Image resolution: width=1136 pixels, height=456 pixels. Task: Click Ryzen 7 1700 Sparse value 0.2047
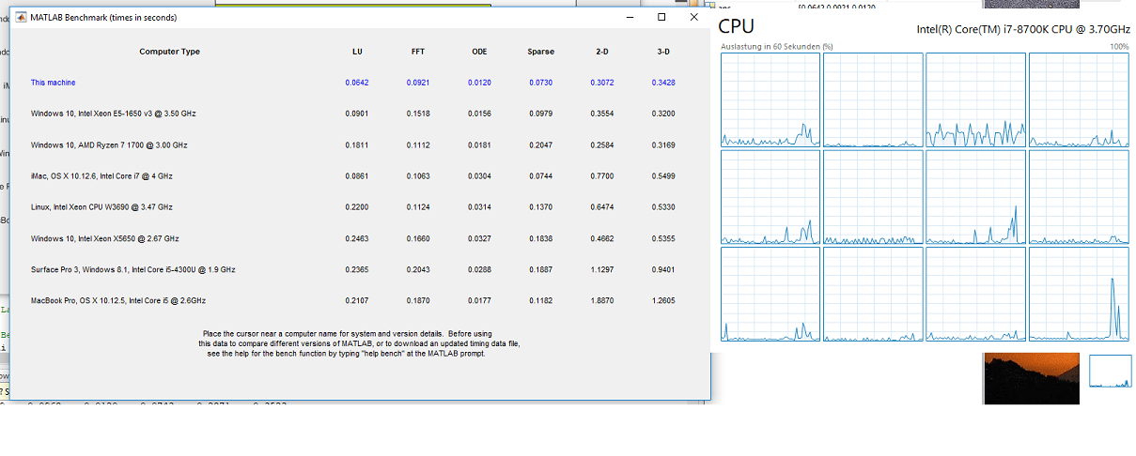pyautogui.click(x=540, y=145)
